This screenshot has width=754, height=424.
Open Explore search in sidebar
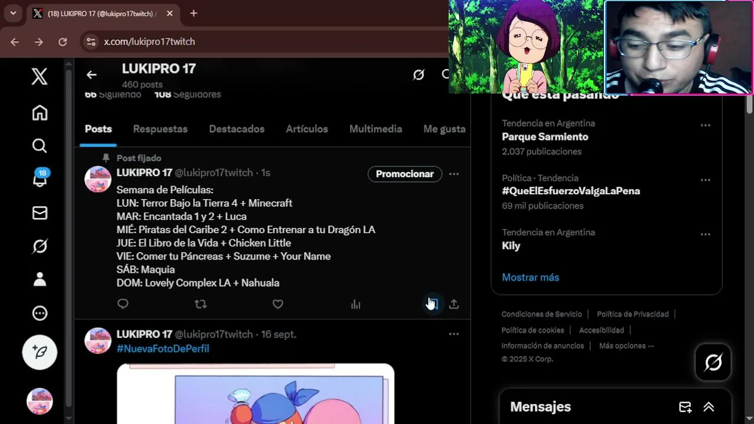coord(39,145)
